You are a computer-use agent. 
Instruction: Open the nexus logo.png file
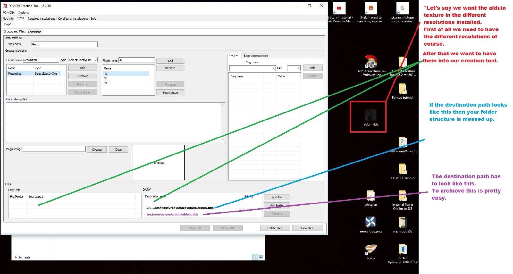click(371, 222)
